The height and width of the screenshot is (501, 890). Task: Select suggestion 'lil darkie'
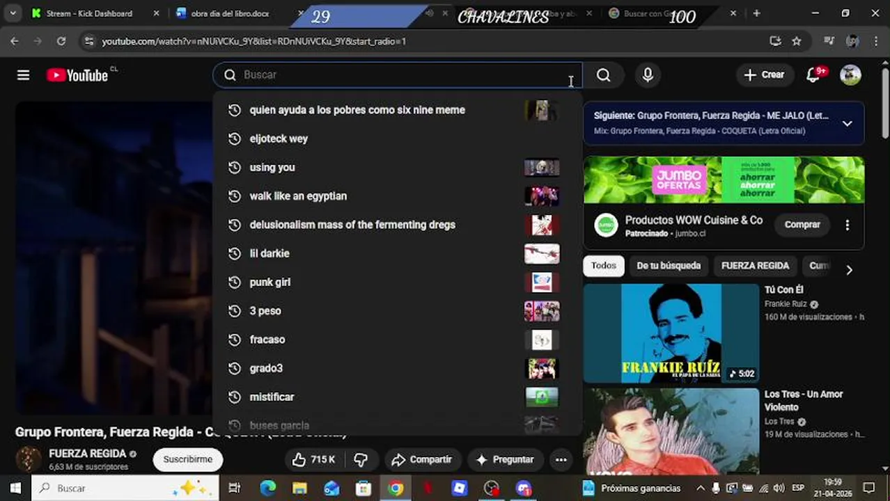tap(397, 253)
